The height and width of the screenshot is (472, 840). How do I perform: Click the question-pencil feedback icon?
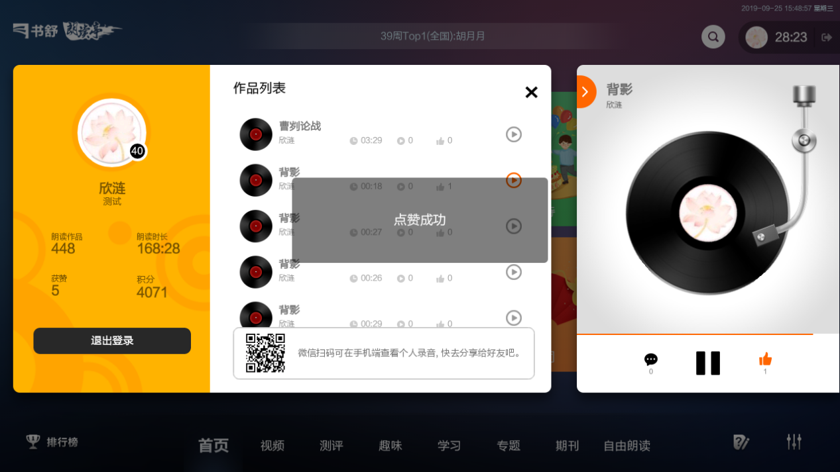click(741, 442)
